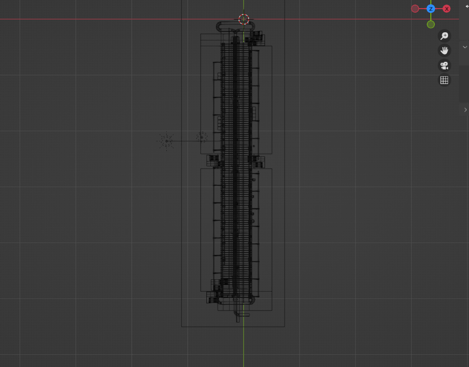Toggle camera view with the camera icon
Image resolution: width=469 pixels, height=367 pixels.
pyautogui.click(x=444, y=65)
